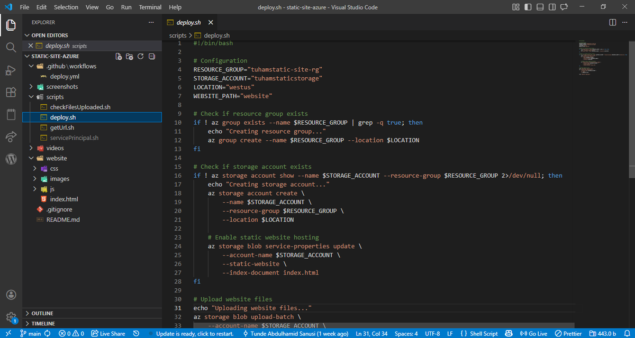The image size is (635, 338).
Task: Open the Copilot status icon
Action: click(509, 334)
